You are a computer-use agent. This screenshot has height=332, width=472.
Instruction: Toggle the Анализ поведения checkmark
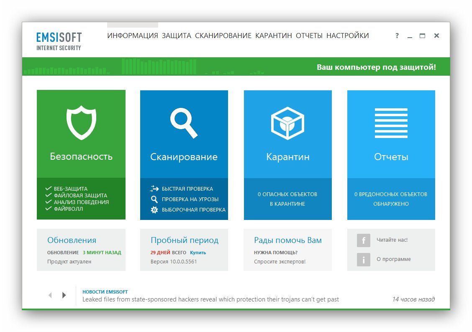coord(48,202)
